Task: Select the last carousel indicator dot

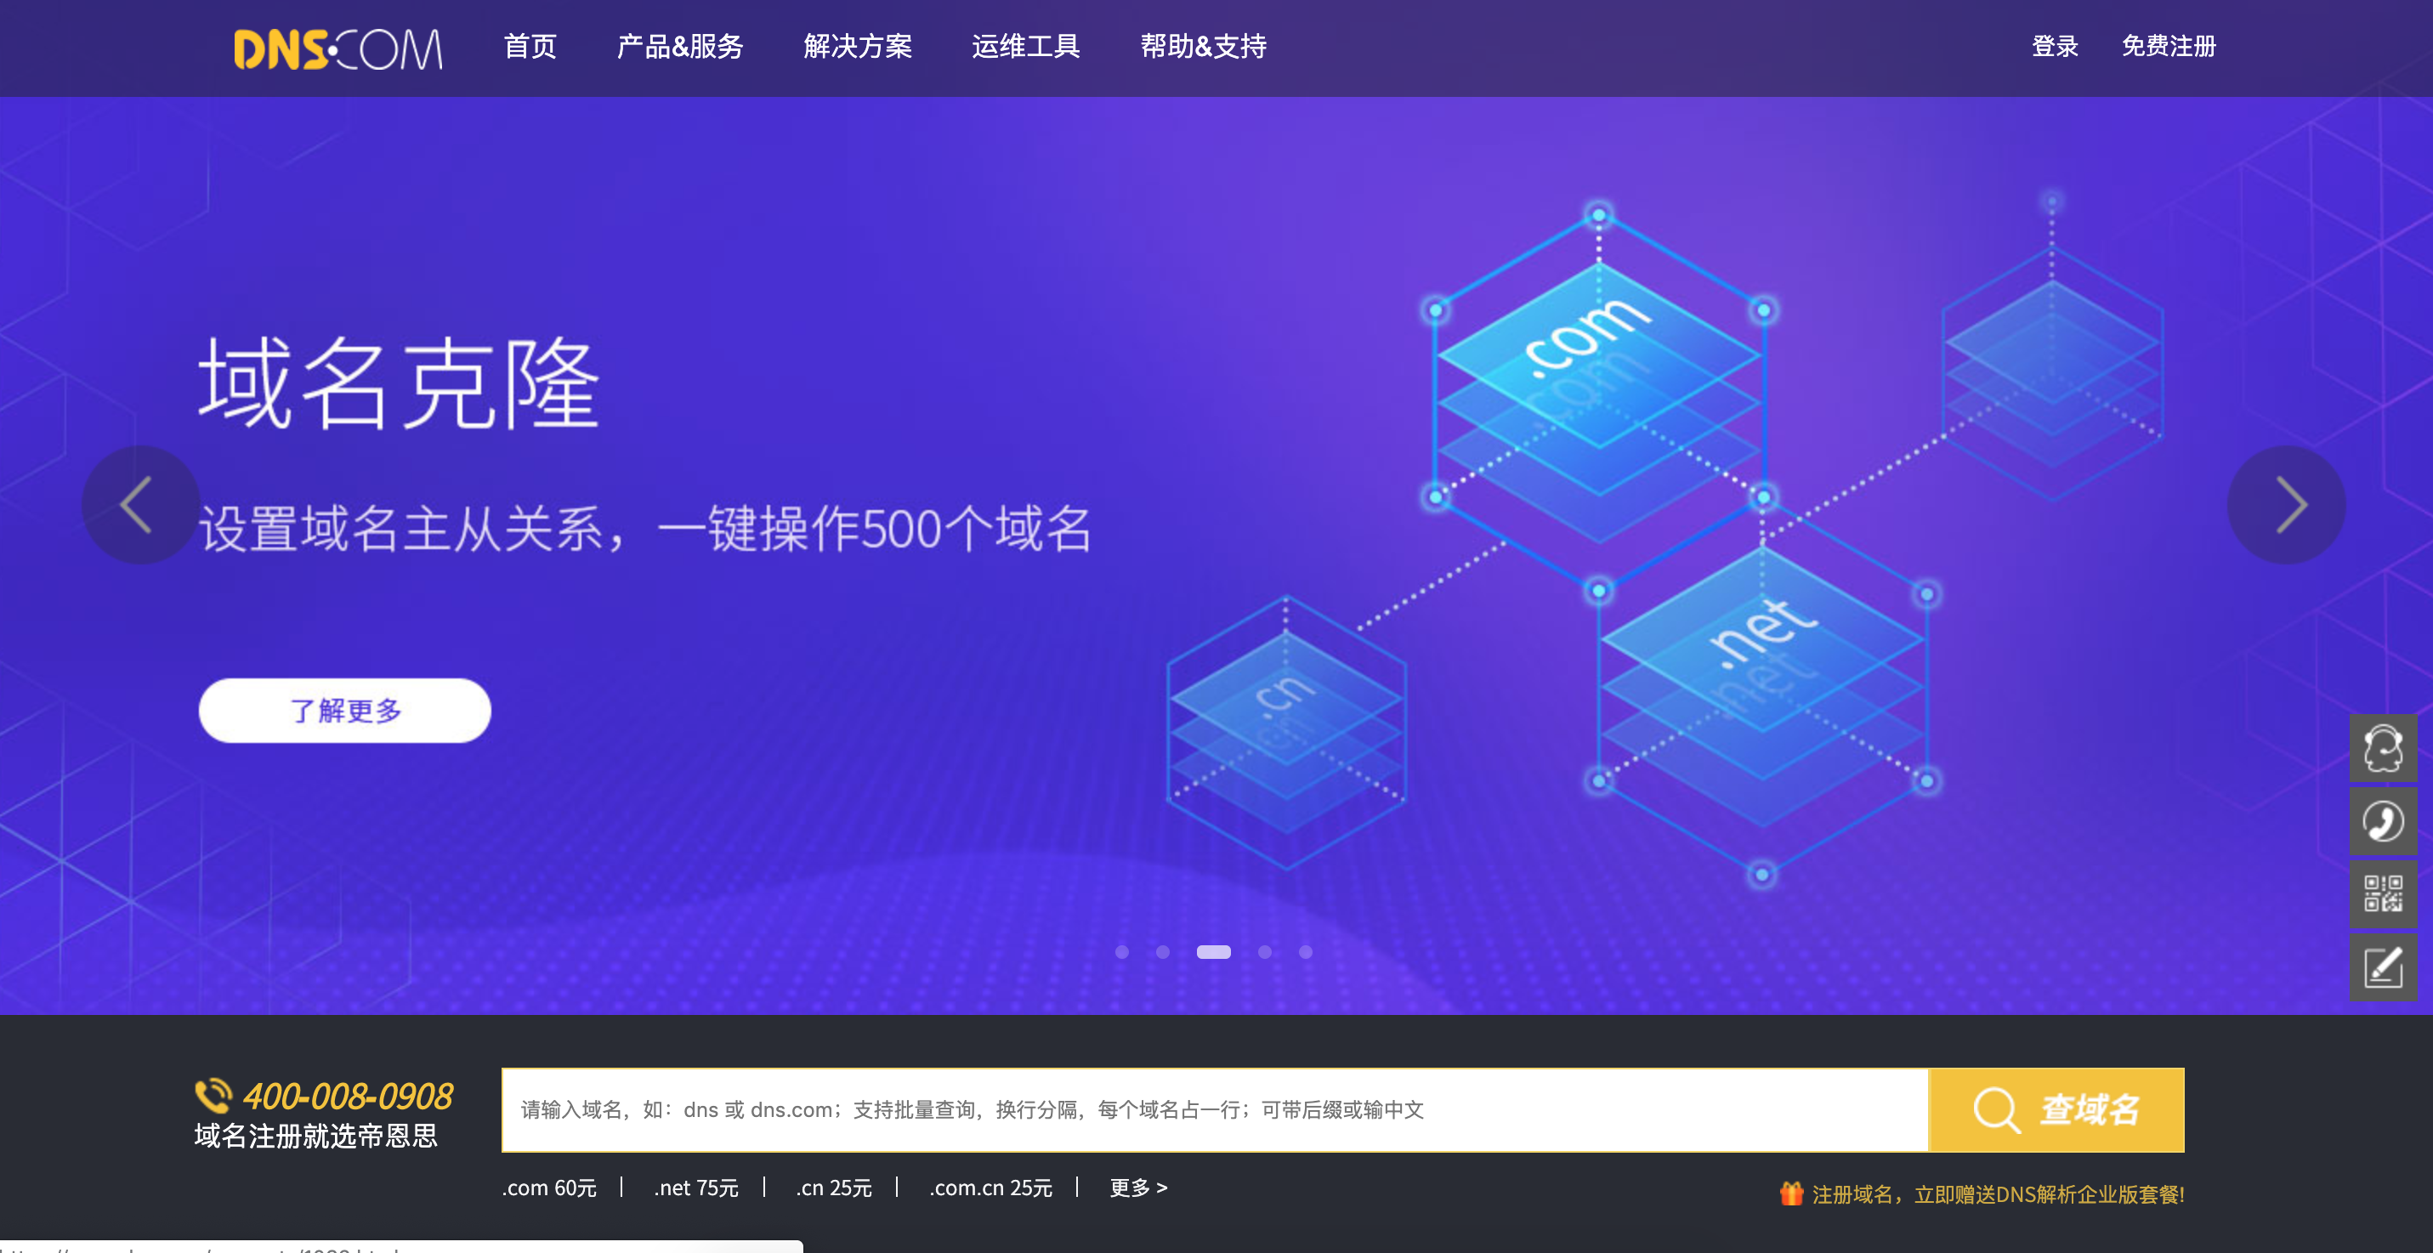Action: point(1305,952)
